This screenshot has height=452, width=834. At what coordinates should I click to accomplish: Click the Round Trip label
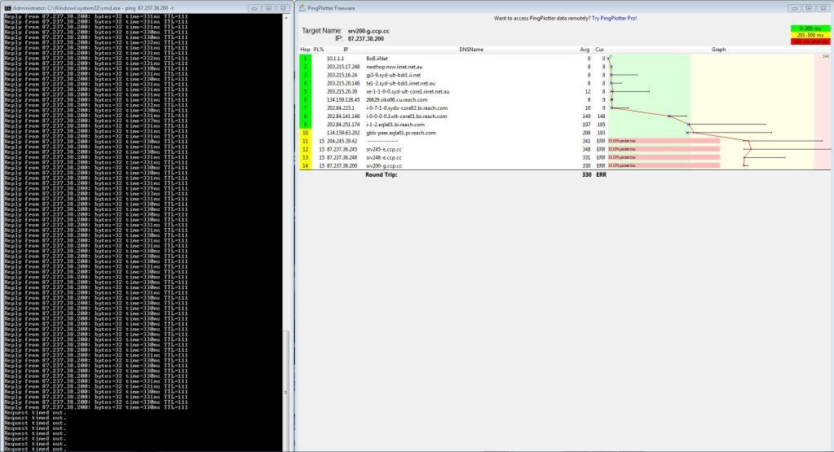[381, 175]
